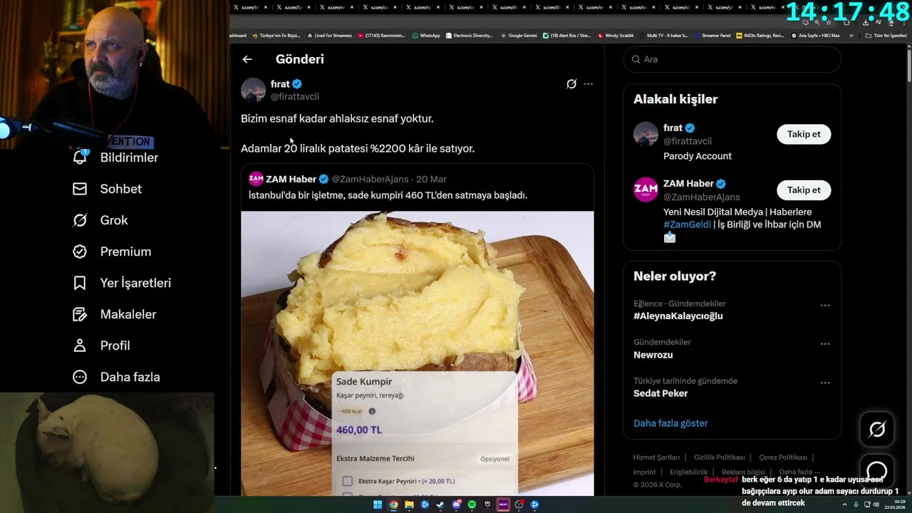Click the 20 Mar date on quoted post
Image resolution: width=912 pixels, height=513 pixels.
click(x=431, y=179)
